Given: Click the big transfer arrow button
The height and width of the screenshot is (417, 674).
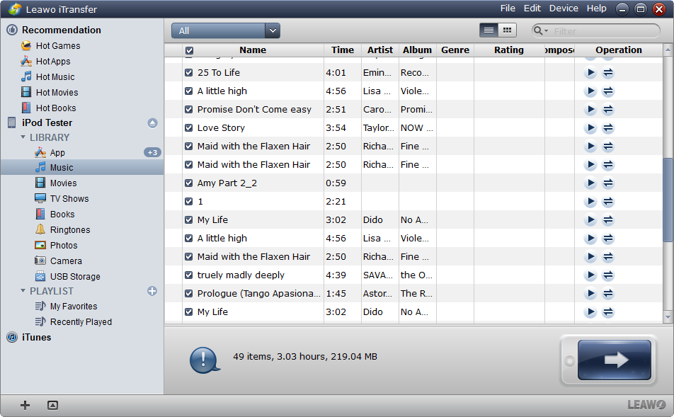Looking at the screenshot, I should [615, 360].
